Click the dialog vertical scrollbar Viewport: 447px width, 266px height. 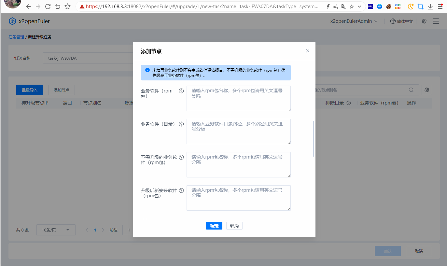(314, 139)
